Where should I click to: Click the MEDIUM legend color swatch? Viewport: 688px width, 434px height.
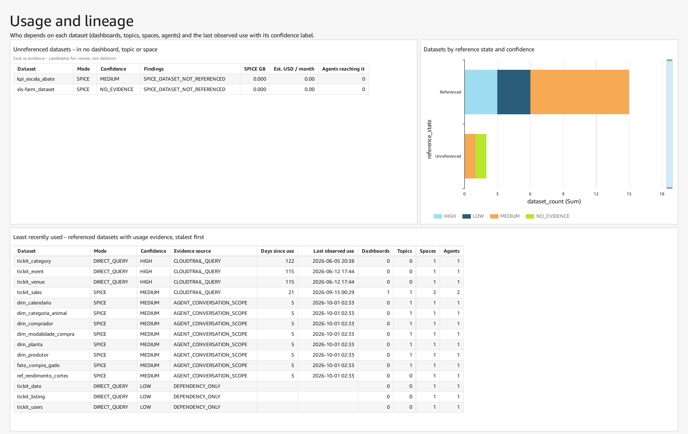pyautogui.click(x=494, y=216)
